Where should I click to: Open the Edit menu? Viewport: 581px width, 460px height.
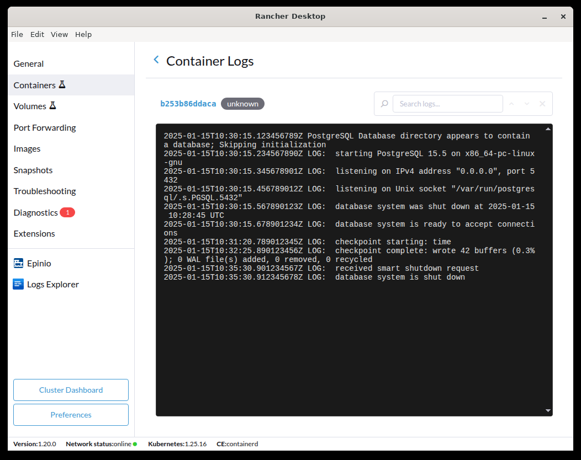coord(37,34)
